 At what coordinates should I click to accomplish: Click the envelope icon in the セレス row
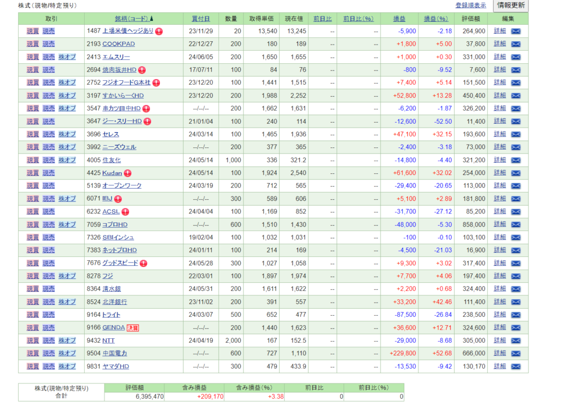coord(516,134)
